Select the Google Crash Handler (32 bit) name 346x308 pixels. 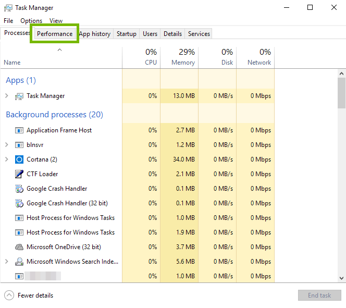[x=67, y=203]
